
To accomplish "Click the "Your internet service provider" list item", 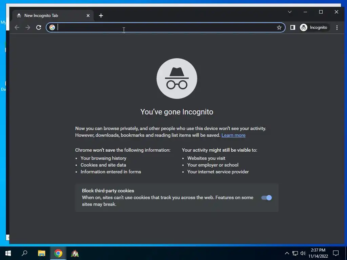I will coord(218,172).
